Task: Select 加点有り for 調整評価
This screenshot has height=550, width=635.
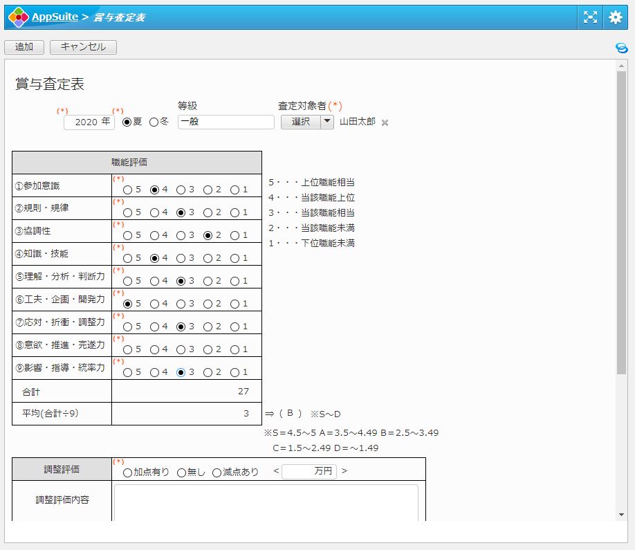Action: tap(127, 473)
